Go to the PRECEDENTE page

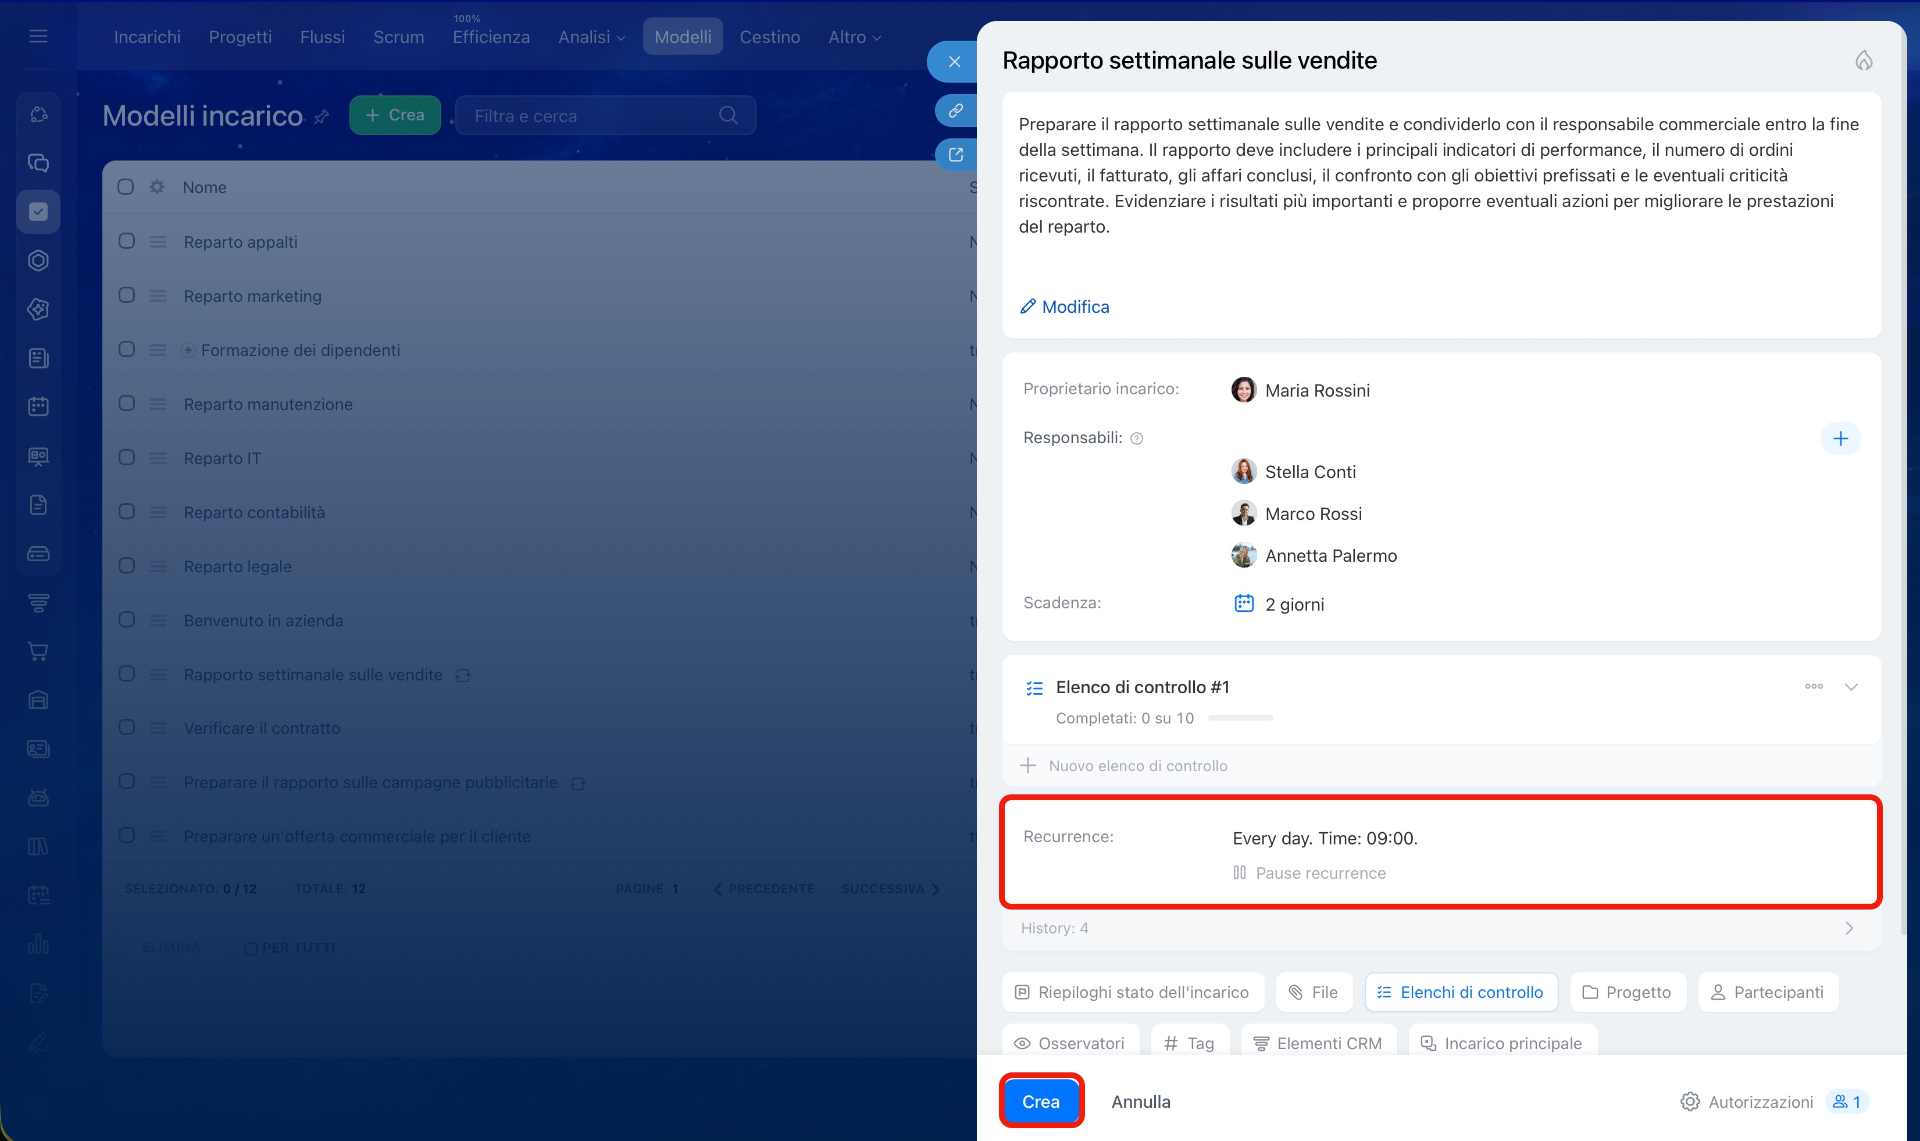[763, 889]
